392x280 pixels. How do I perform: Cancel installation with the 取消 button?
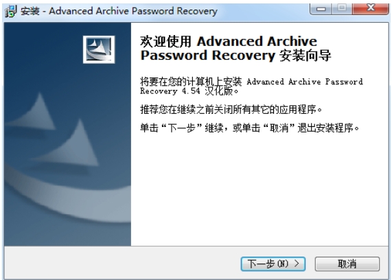click(x=347, y=264)
